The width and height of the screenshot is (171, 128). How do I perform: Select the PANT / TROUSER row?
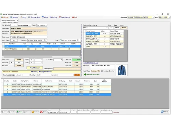tap(41, 49)
